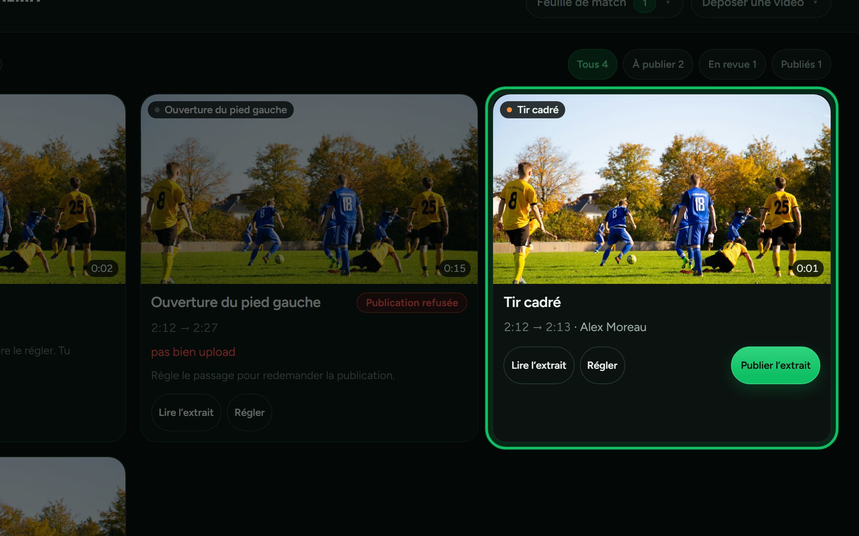This screenshot has width=859, height=536.
Task: Select the Tous 4 filter tab
Action: 592,64
